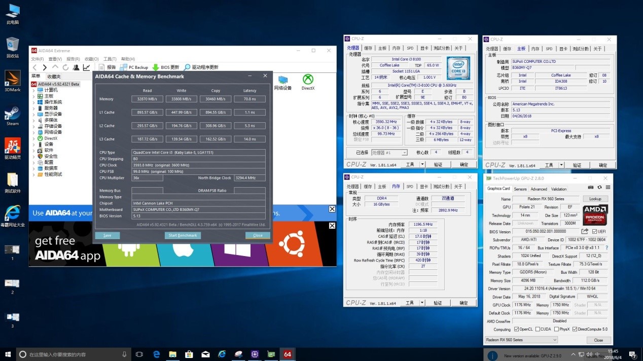This screenshot has width=643, height=361.
Task: Check the PhysX option in GPU-Z
Action: point(556,329)
